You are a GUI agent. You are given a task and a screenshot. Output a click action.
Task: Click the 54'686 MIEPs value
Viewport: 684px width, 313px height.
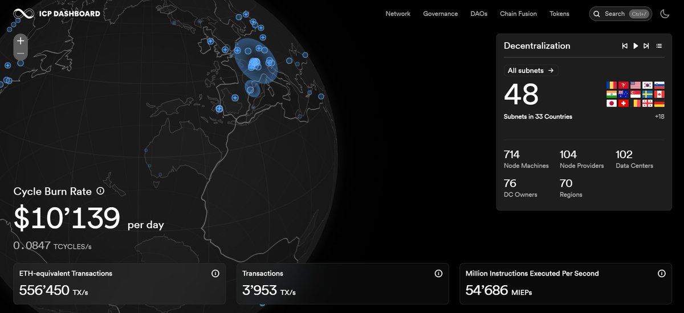tap(499, 291)
